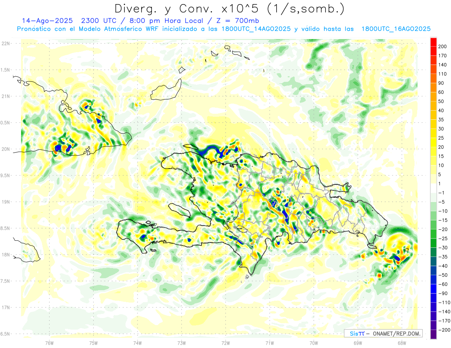Pick the colorbar segment between 50 and 60

[433, 97]
